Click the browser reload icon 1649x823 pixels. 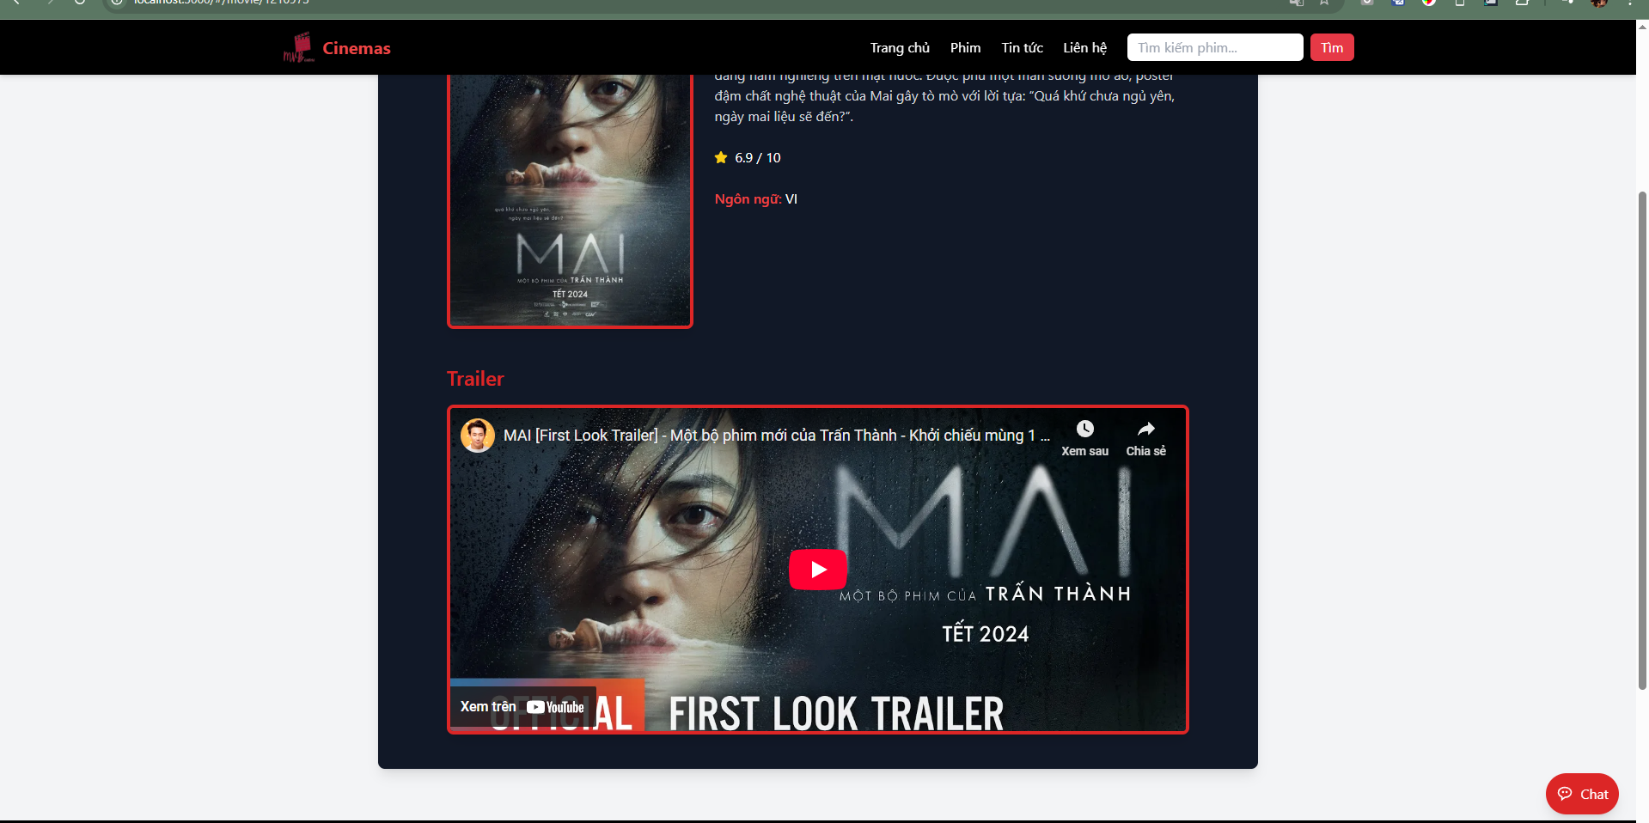pos(79,3)
